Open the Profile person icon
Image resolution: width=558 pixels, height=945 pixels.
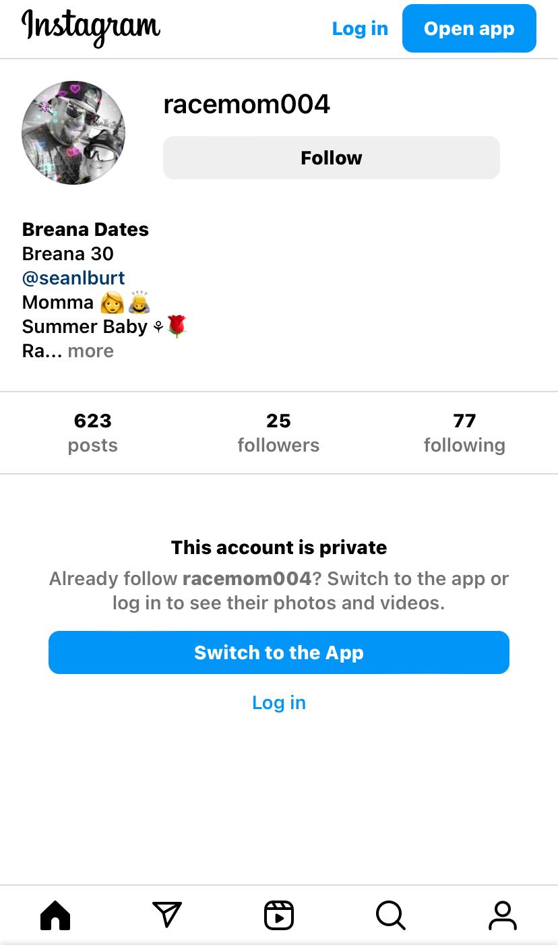pos(502,915)
